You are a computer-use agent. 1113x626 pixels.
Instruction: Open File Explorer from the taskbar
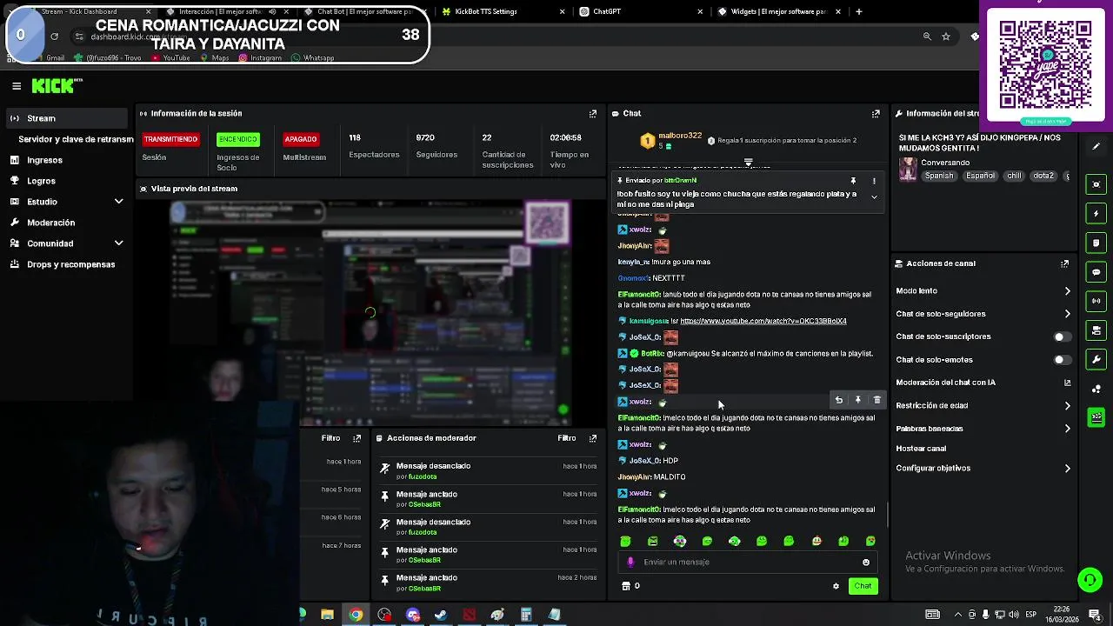pyautogui.click(x=327, y=615)
